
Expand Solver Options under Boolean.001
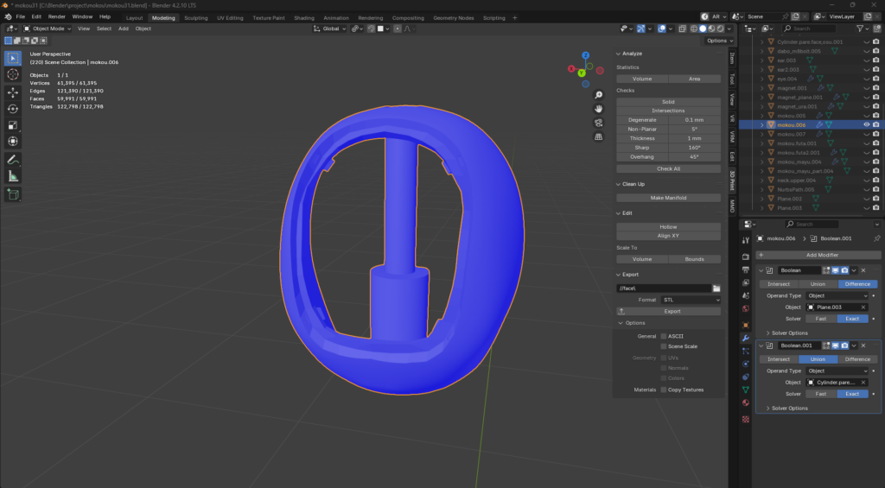point(786,408)
